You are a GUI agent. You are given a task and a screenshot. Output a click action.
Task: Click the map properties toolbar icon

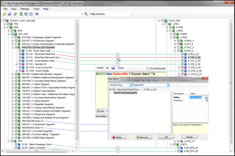(15, 14)
